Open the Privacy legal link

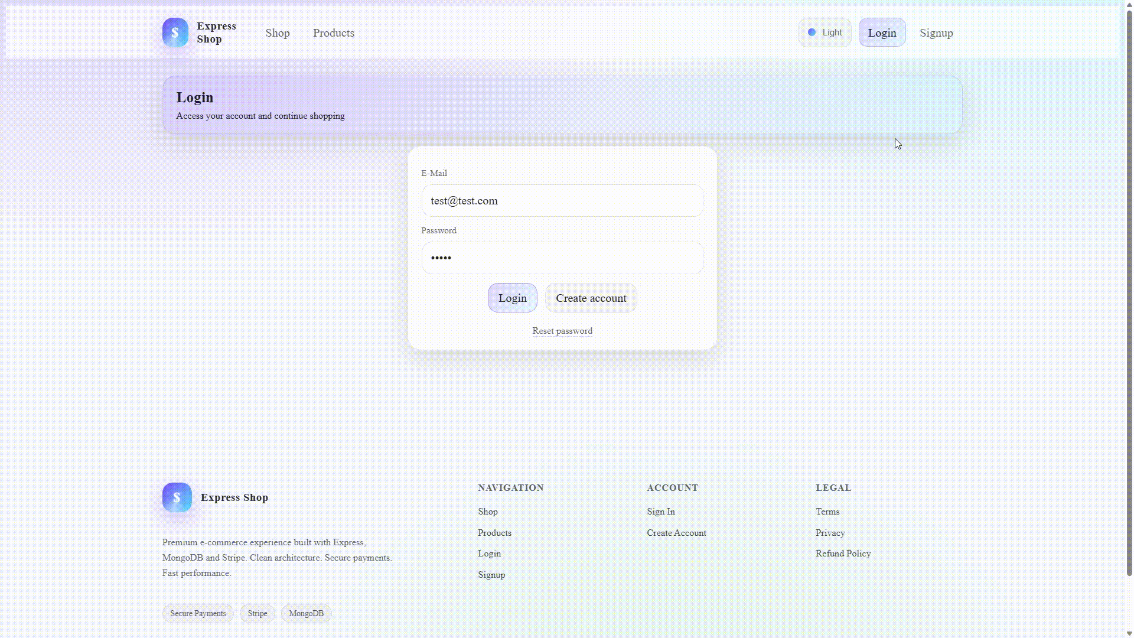(x=829, y=533)
